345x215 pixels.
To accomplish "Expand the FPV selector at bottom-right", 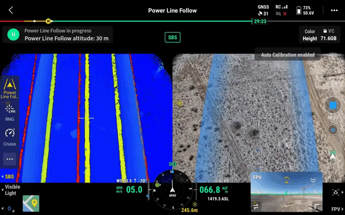I will (x=337, y=209).
